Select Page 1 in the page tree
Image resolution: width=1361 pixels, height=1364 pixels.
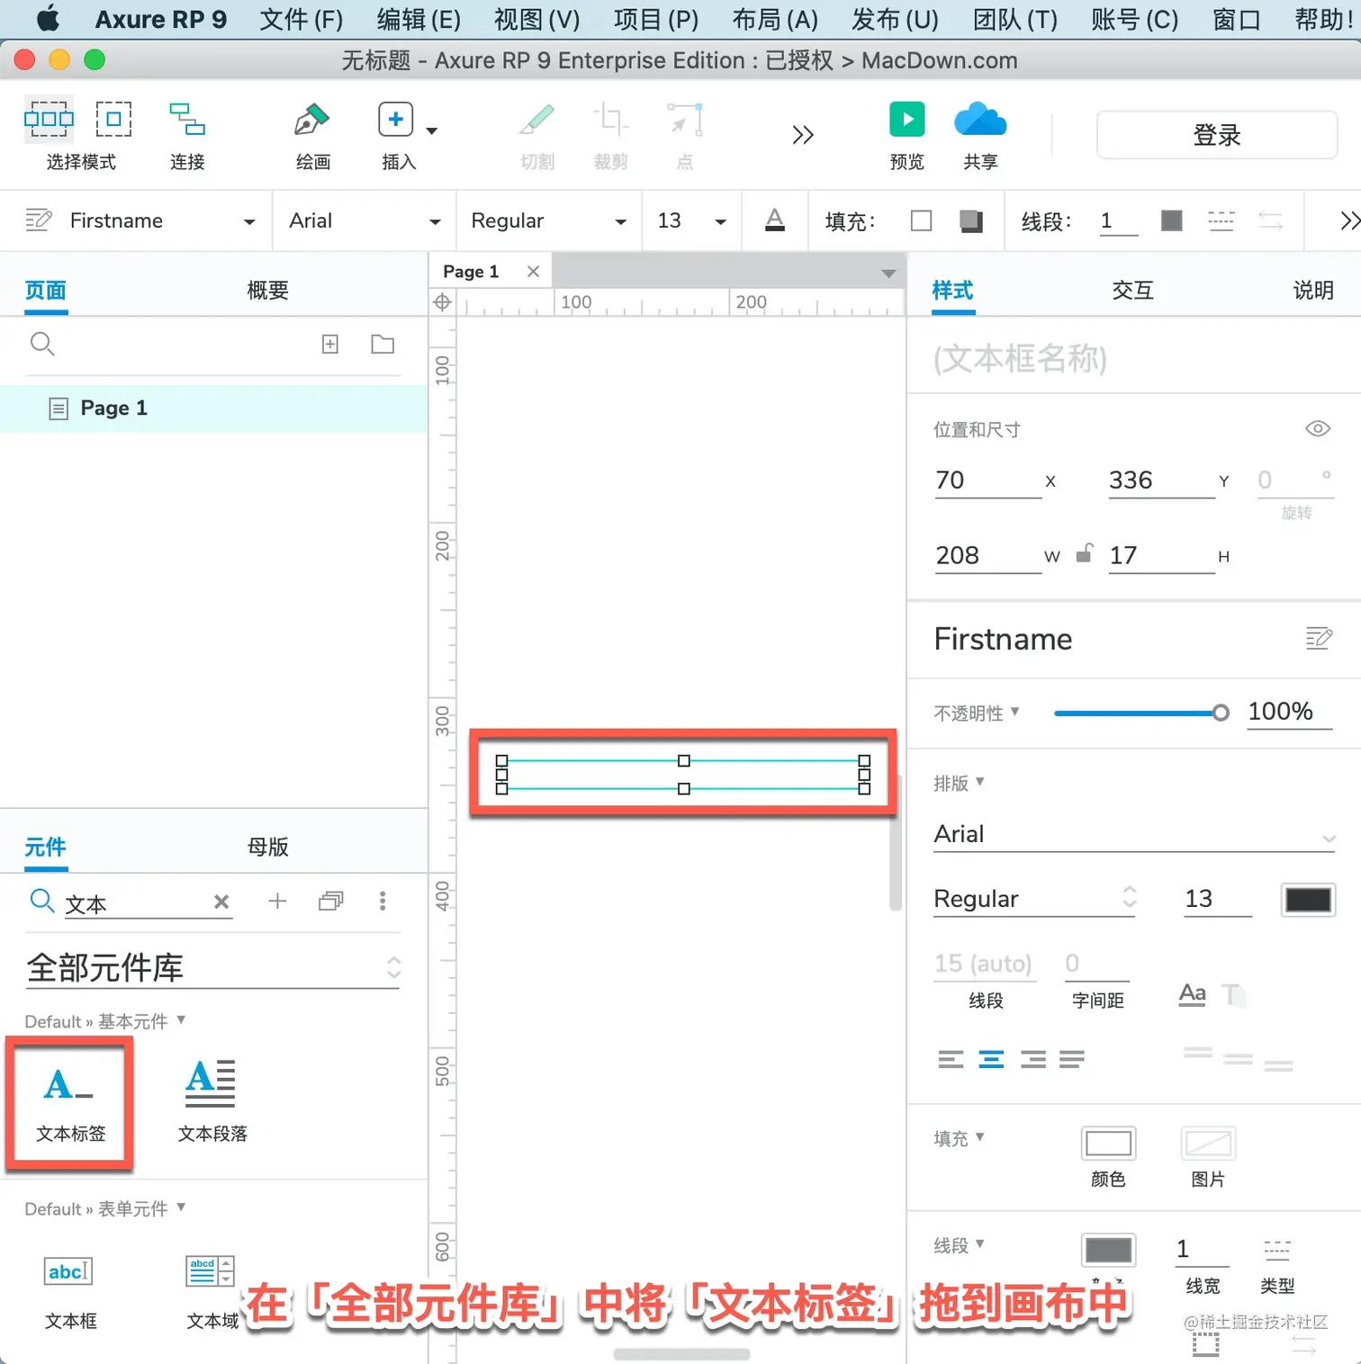point(213,408)
